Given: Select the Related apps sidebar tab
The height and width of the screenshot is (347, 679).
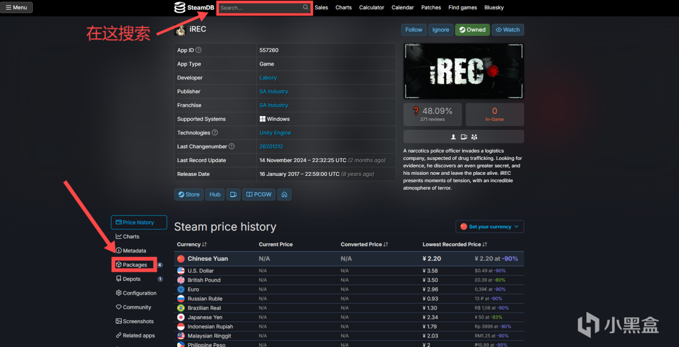Looking at the screenshot, I should (x=139, y=335).
